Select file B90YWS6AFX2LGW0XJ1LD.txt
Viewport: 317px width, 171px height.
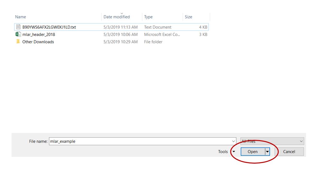coord(49,27)
